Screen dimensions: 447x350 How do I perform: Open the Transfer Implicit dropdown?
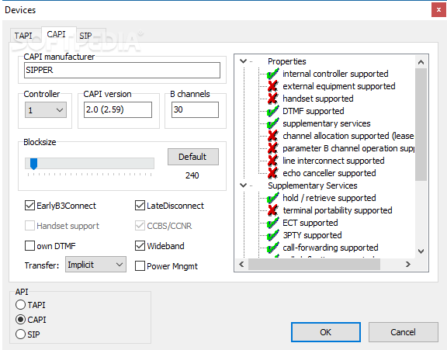coord(95,265)
